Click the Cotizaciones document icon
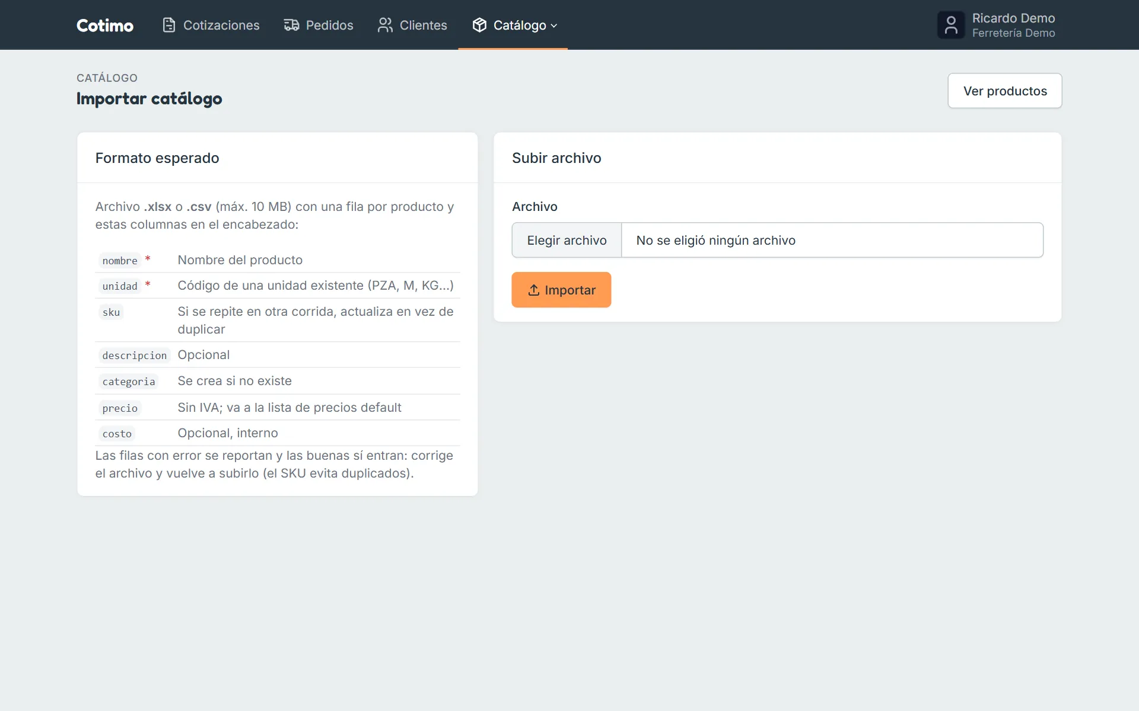This screenshot has height=711, width=1139. (x=169, y=25)
